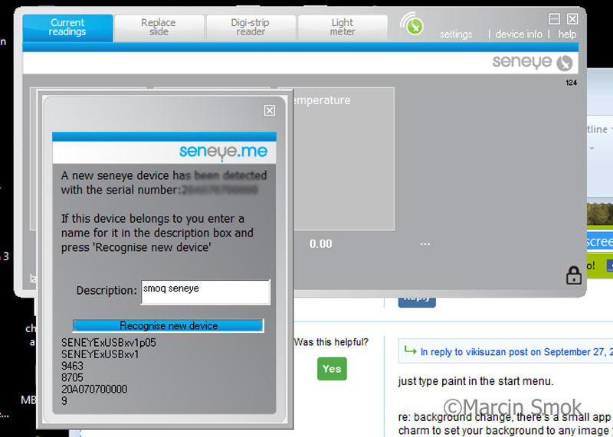Click the padlock icon in seneye window
This screenshot has width=613, height=437.
[x=573, y=275]
